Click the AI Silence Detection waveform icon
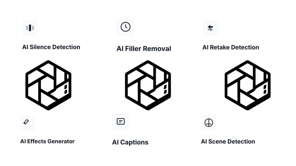Viewport: 296px width, 166px height. pos(30,28)
